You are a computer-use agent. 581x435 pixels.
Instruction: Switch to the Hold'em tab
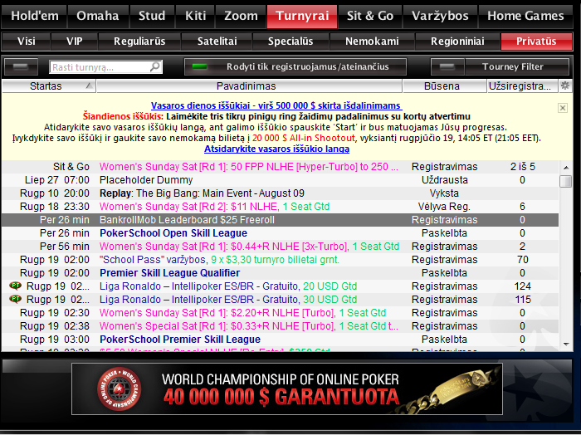(34, 17)
